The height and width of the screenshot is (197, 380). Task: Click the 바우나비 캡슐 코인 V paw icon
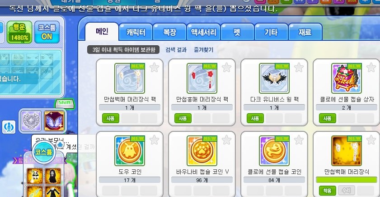pyautogui.click(x=202, y=151)
